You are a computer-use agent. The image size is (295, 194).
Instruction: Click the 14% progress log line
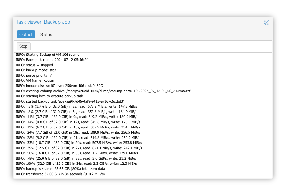pyautogui.click(x=78, y=122)
